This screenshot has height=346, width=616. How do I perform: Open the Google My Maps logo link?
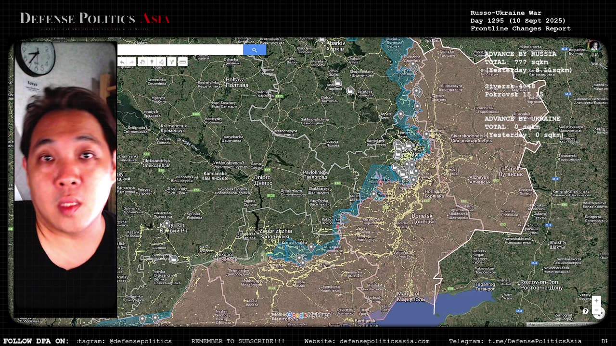click(x=308, y=315)
